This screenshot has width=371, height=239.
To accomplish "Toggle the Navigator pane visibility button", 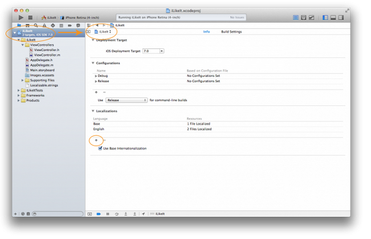I will pos(325,18).
